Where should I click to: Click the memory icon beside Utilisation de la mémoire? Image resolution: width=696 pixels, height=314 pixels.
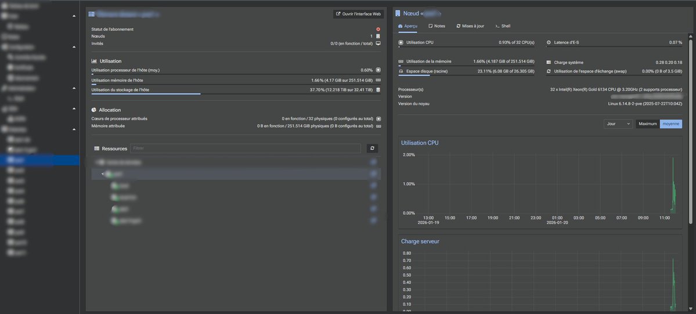(401, 62)
